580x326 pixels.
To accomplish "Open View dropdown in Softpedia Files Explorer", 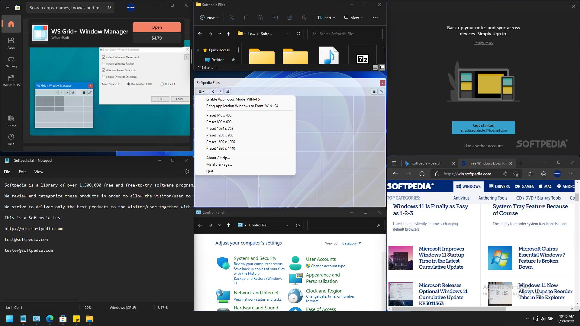I will point(353,18).
